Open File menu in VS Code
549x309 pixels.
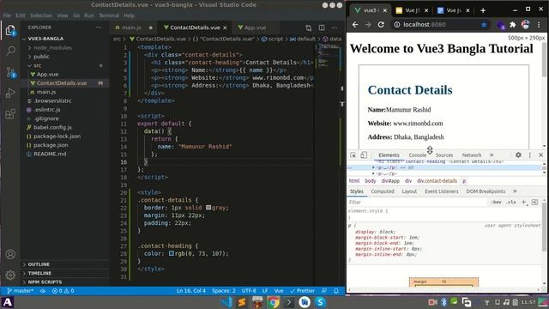[7, 15]
